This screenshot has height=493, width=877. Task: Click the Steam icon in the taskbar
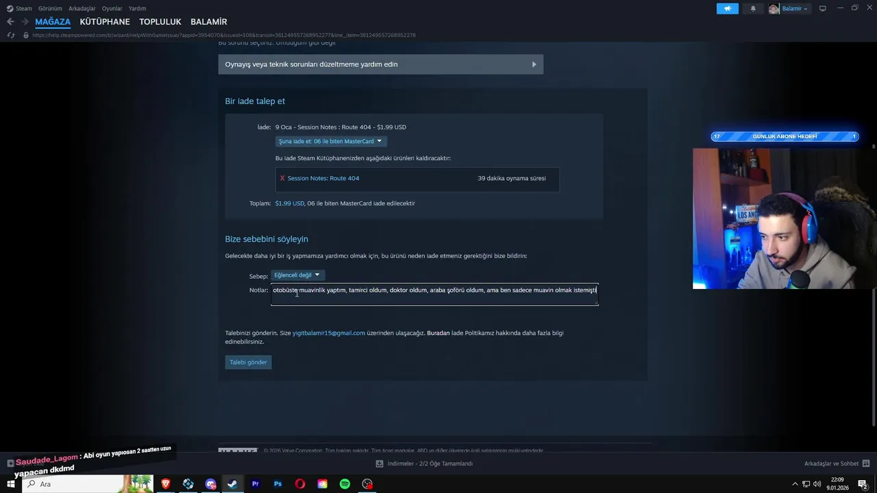point(232,484)
